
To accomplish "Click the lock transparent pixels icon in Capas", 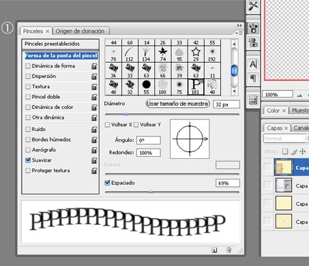I will tap(284, 151).
